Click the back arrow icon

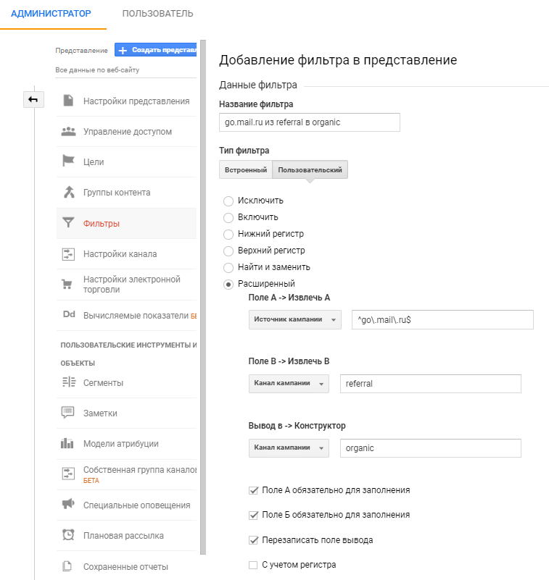(x=33, y=99)
